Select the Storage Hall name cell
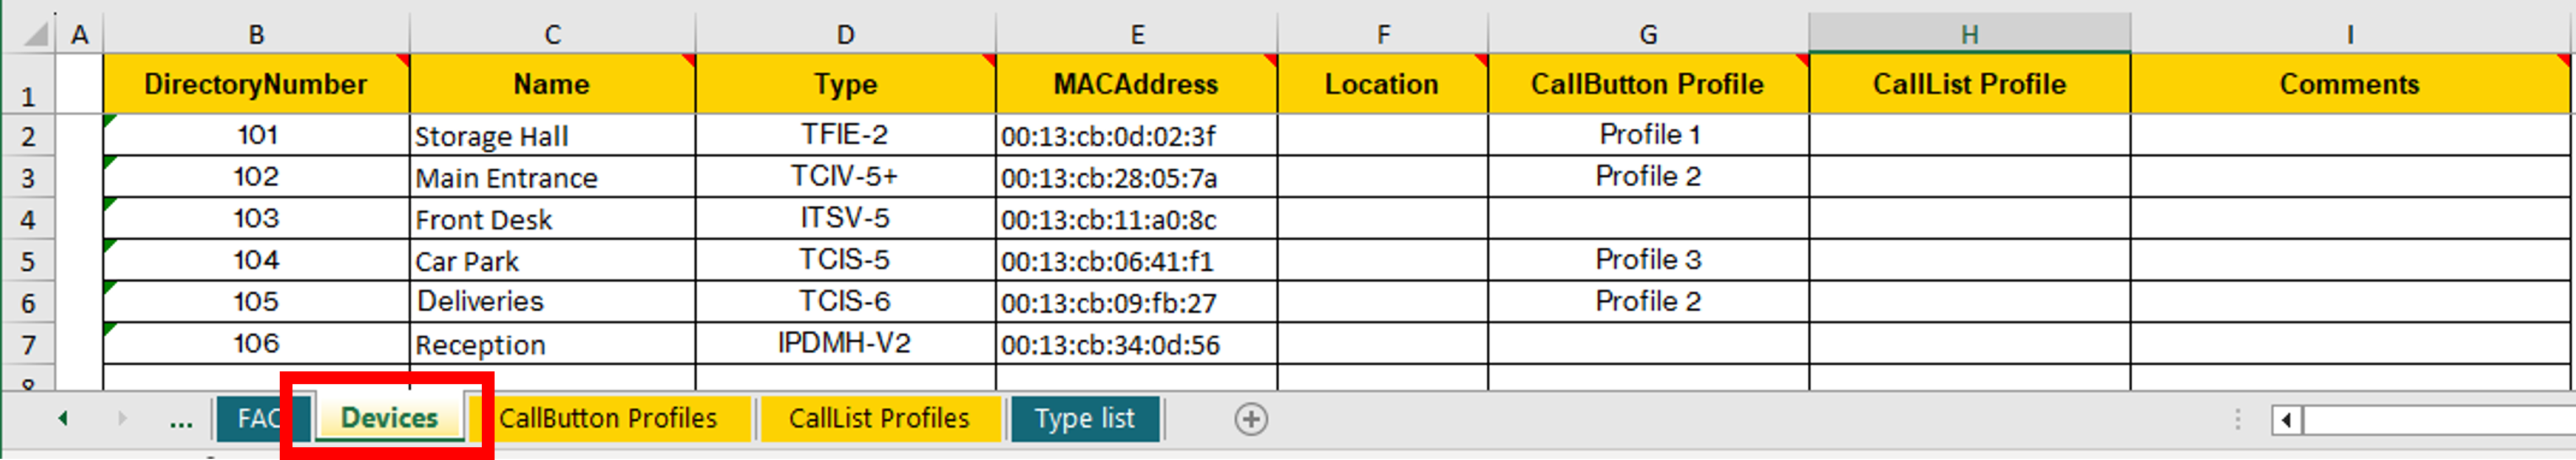The image size is (2576, 460). pyautogui.click(x=552, y=135)
